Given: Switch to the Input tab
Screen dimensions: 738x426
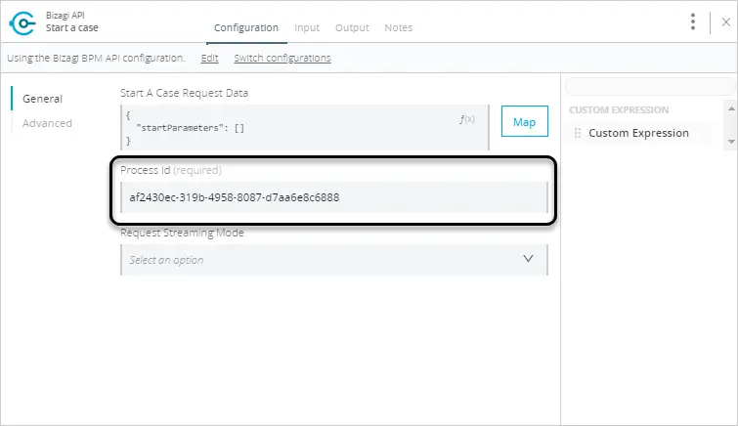Looking at the screenshot, I should 307,27.
